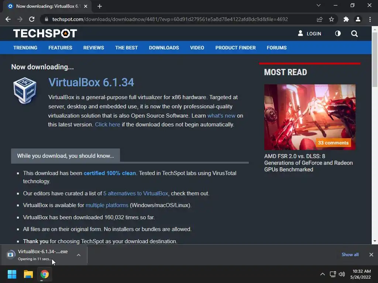View site info via the padlock icon
378x283 pixels.
[x=47, y=19]
